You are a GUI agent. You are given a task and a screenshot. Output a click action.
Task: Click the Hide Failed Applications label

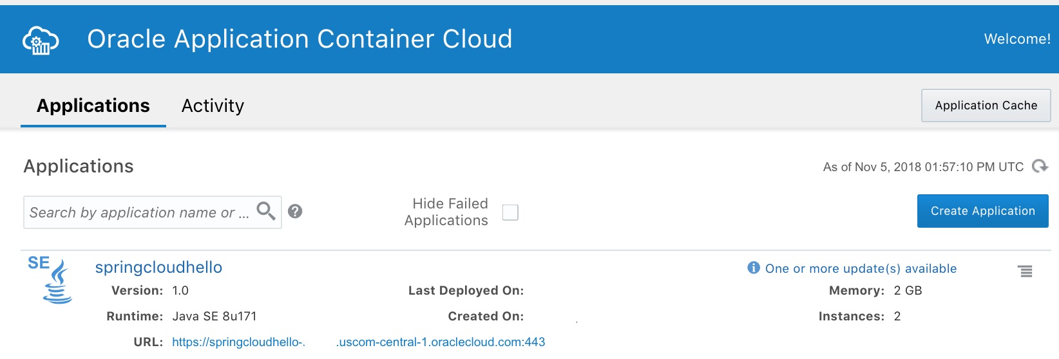446,212
